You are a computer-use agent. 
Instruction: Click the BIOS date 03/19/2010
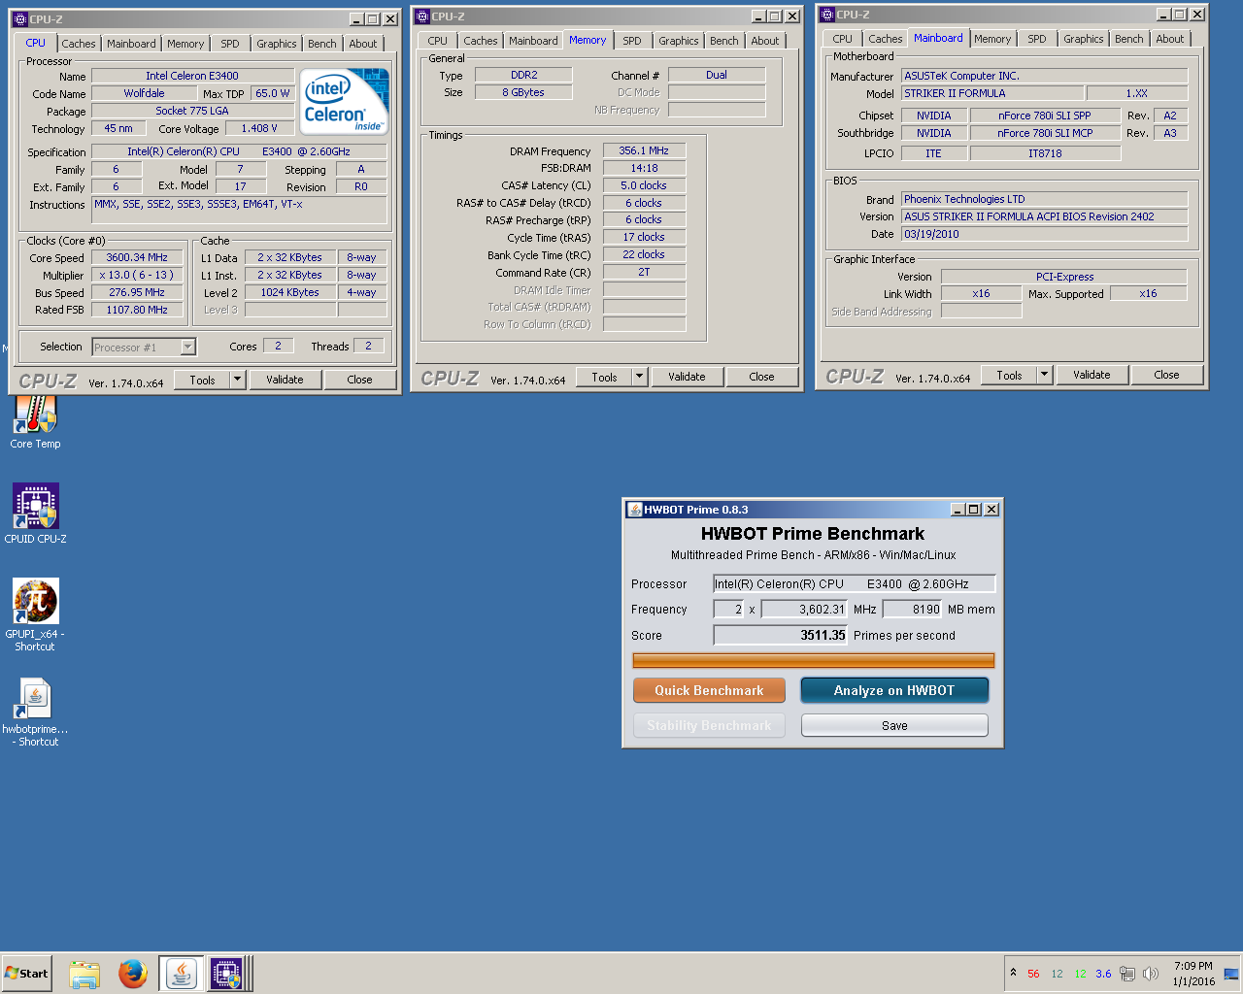(1045, 234)
